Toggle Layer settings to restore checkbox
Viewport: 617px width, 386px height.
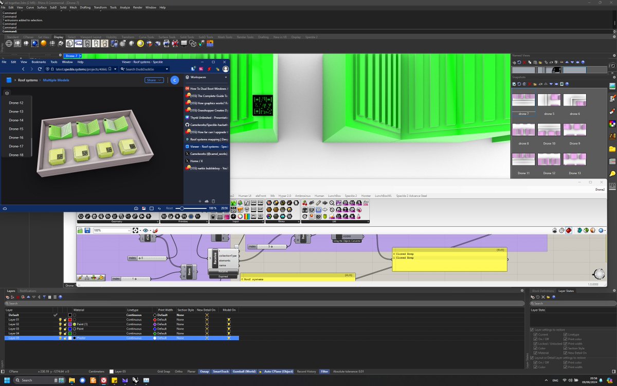pos(532,330)
